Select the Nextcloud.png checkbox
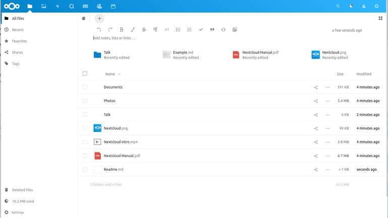 pos(85,128)
